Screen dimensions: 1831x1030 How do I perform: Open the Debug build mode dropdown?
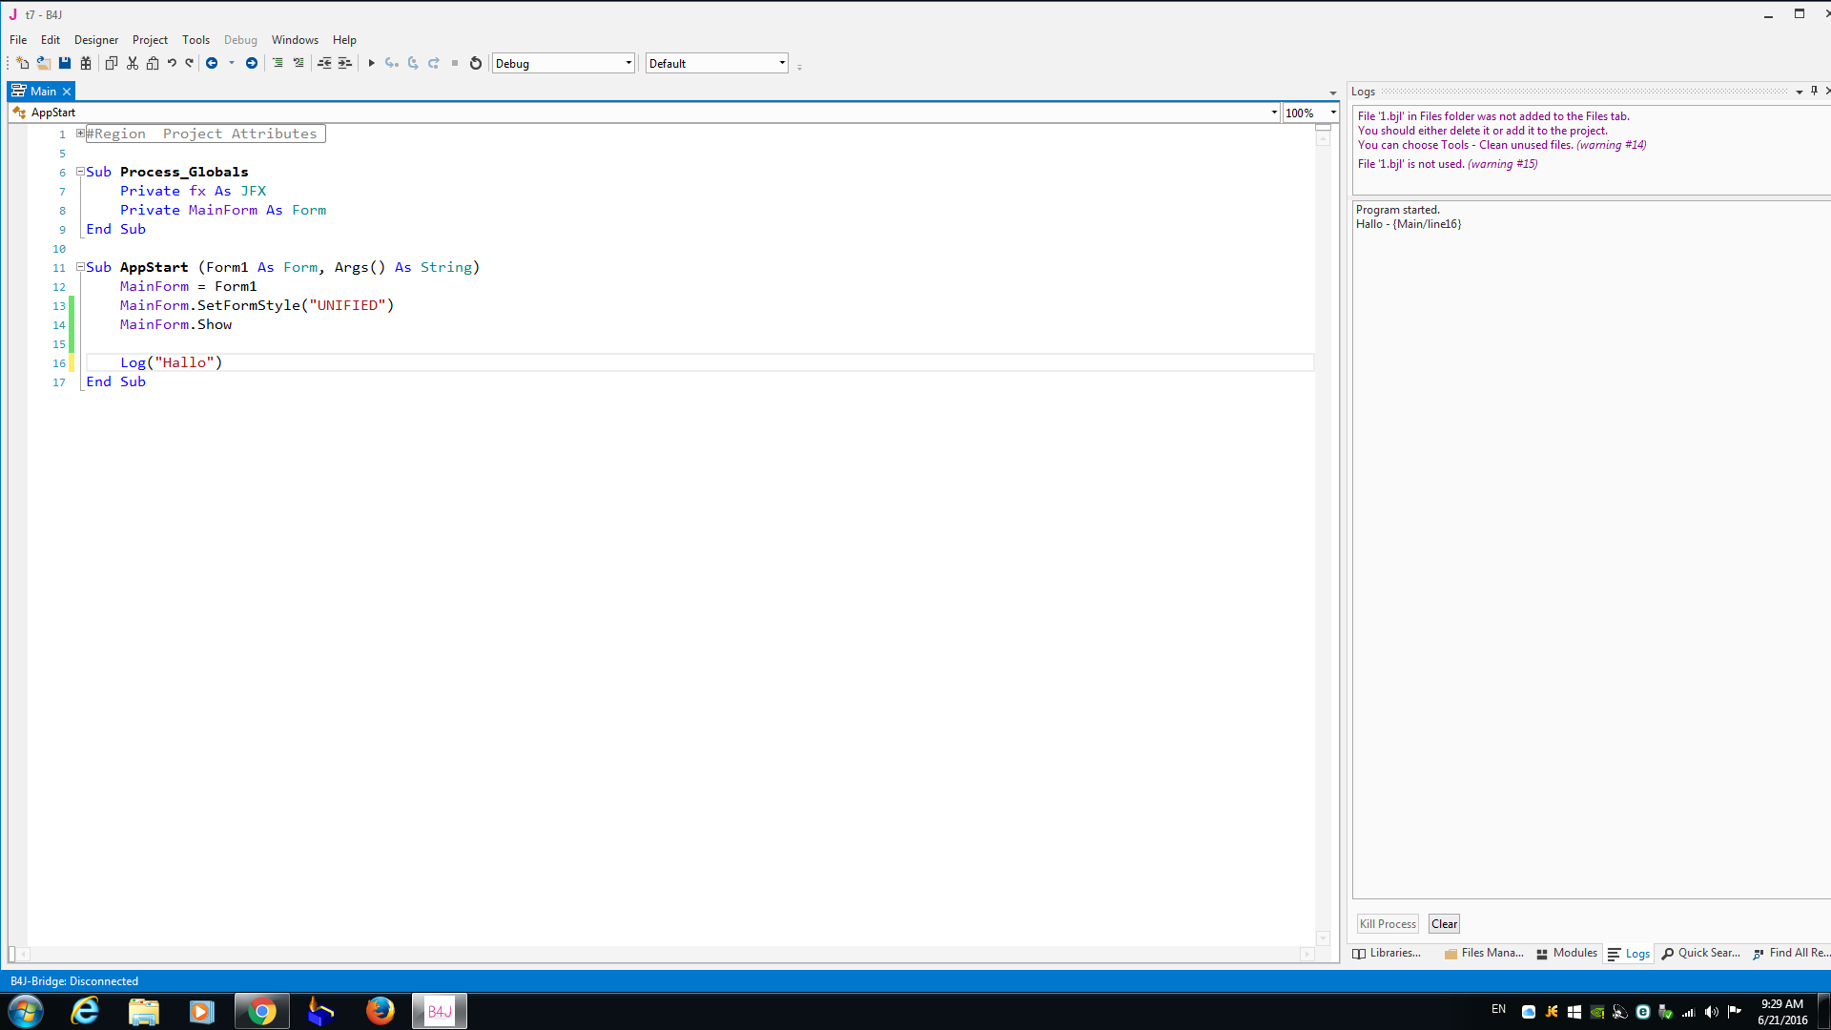pos(628,63)
